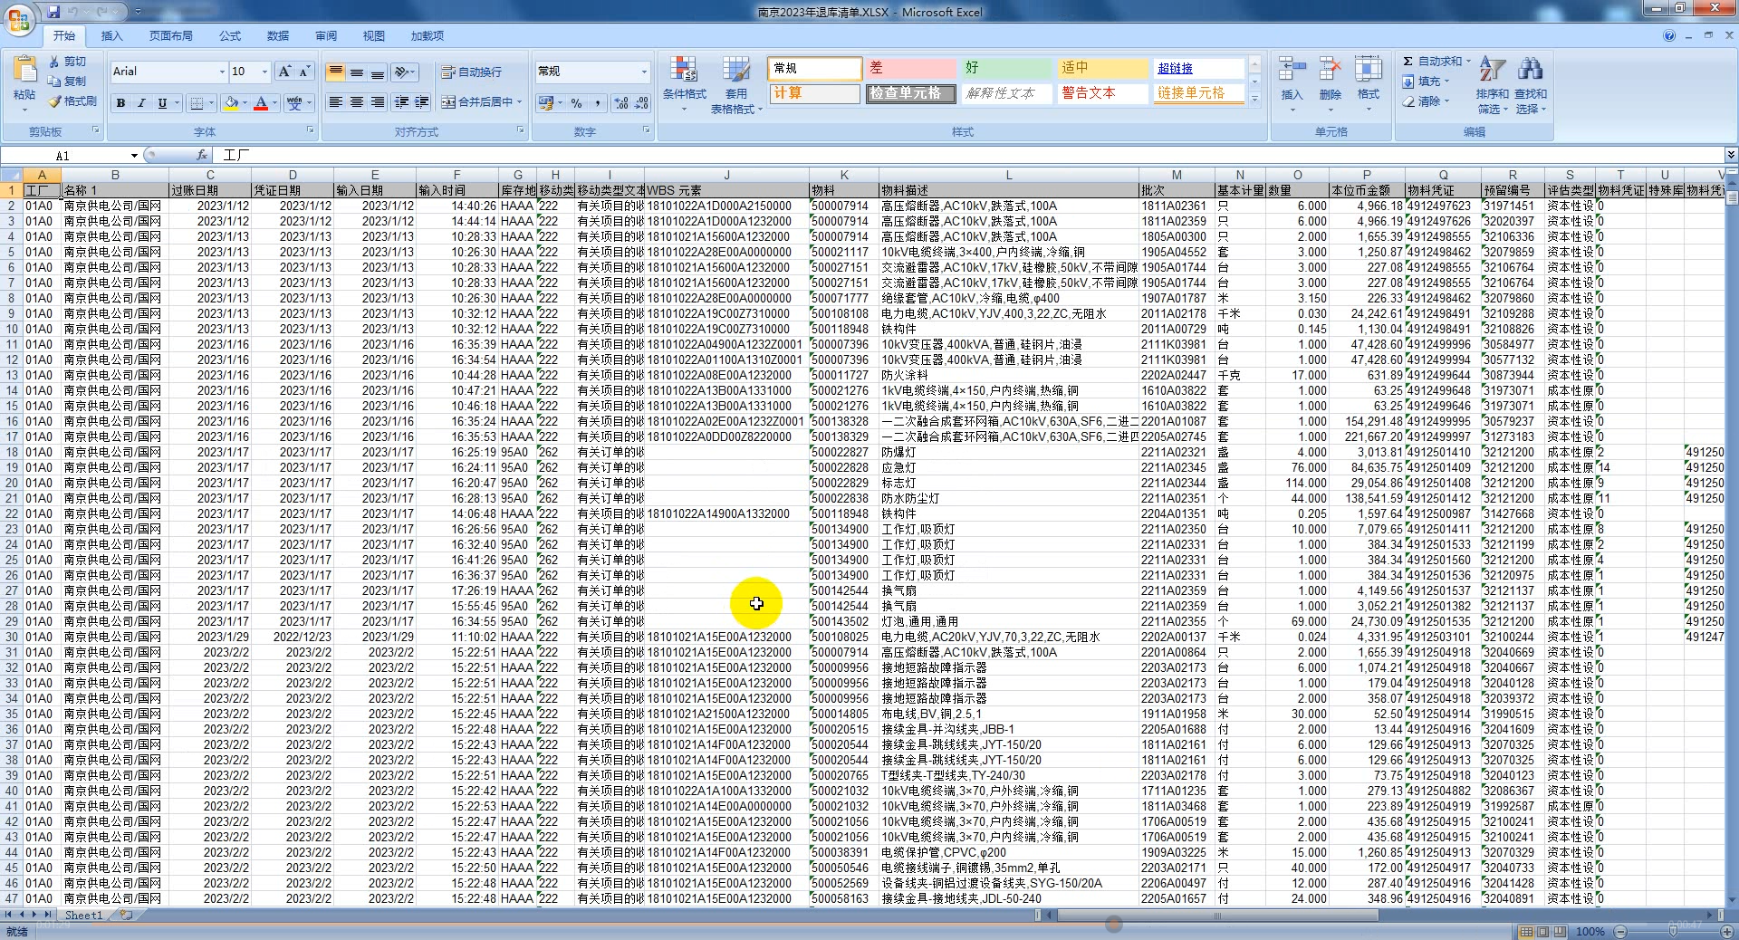
Task: Apply the 警告文本 cell style
Action: point(1100,93)
